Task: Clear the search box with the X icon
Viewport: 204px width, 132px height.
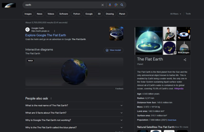Action: click(103, 5)
